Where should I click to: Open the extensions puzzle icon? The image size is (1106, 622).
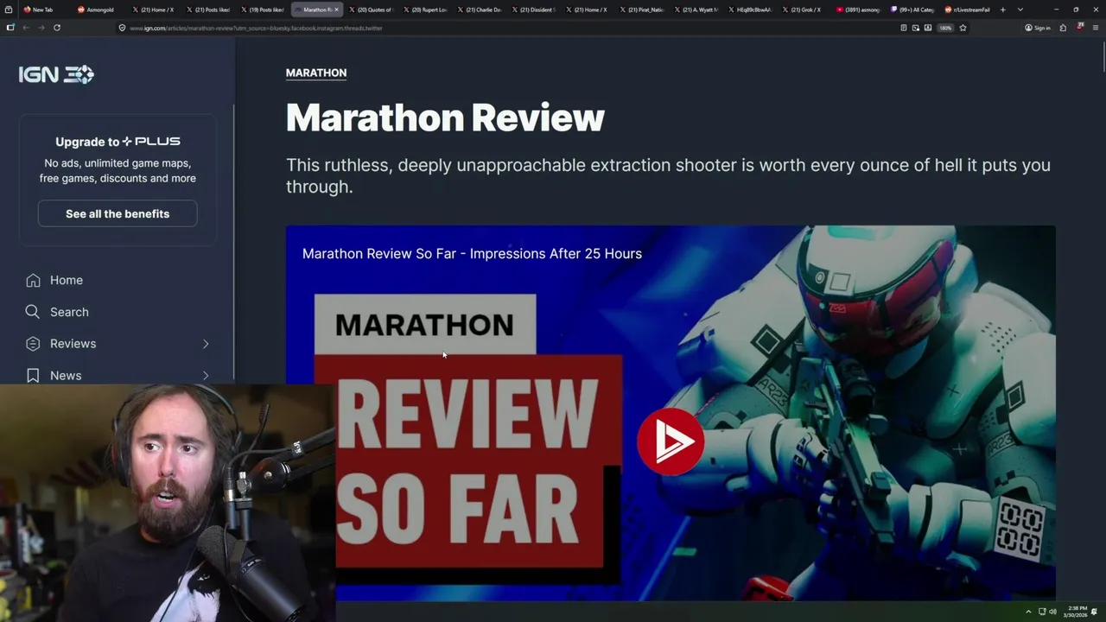pos(1063,28)
